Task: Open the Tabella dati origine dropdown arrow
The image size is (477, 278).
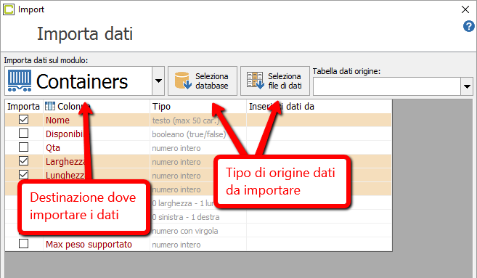Action: (x=467, y=86)
